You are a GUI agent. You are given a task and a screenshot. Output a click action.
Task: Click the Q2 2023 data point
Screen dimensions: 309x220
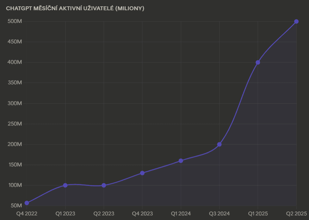click(x=104, y=185)
